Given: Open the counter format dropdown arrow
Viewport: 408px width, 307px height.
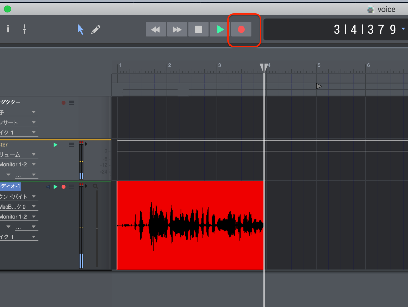Looking at the screenshot, I should point(403,29).
